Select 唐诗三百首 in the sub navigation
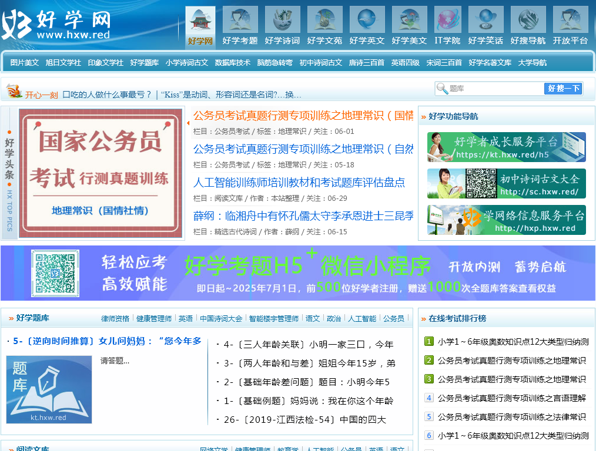Image resolution: width=596 pixels, height=451 pixels. point(366,63)
